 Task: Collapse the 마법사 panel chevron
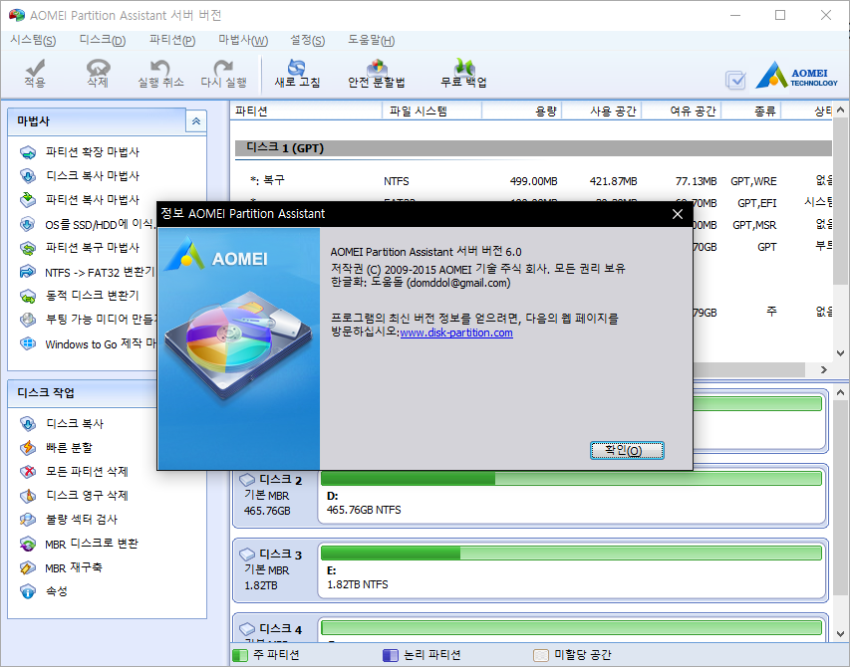195,121
